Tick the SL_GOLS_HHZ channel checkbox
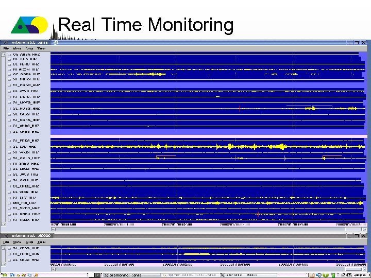 [x=9, y=159]
